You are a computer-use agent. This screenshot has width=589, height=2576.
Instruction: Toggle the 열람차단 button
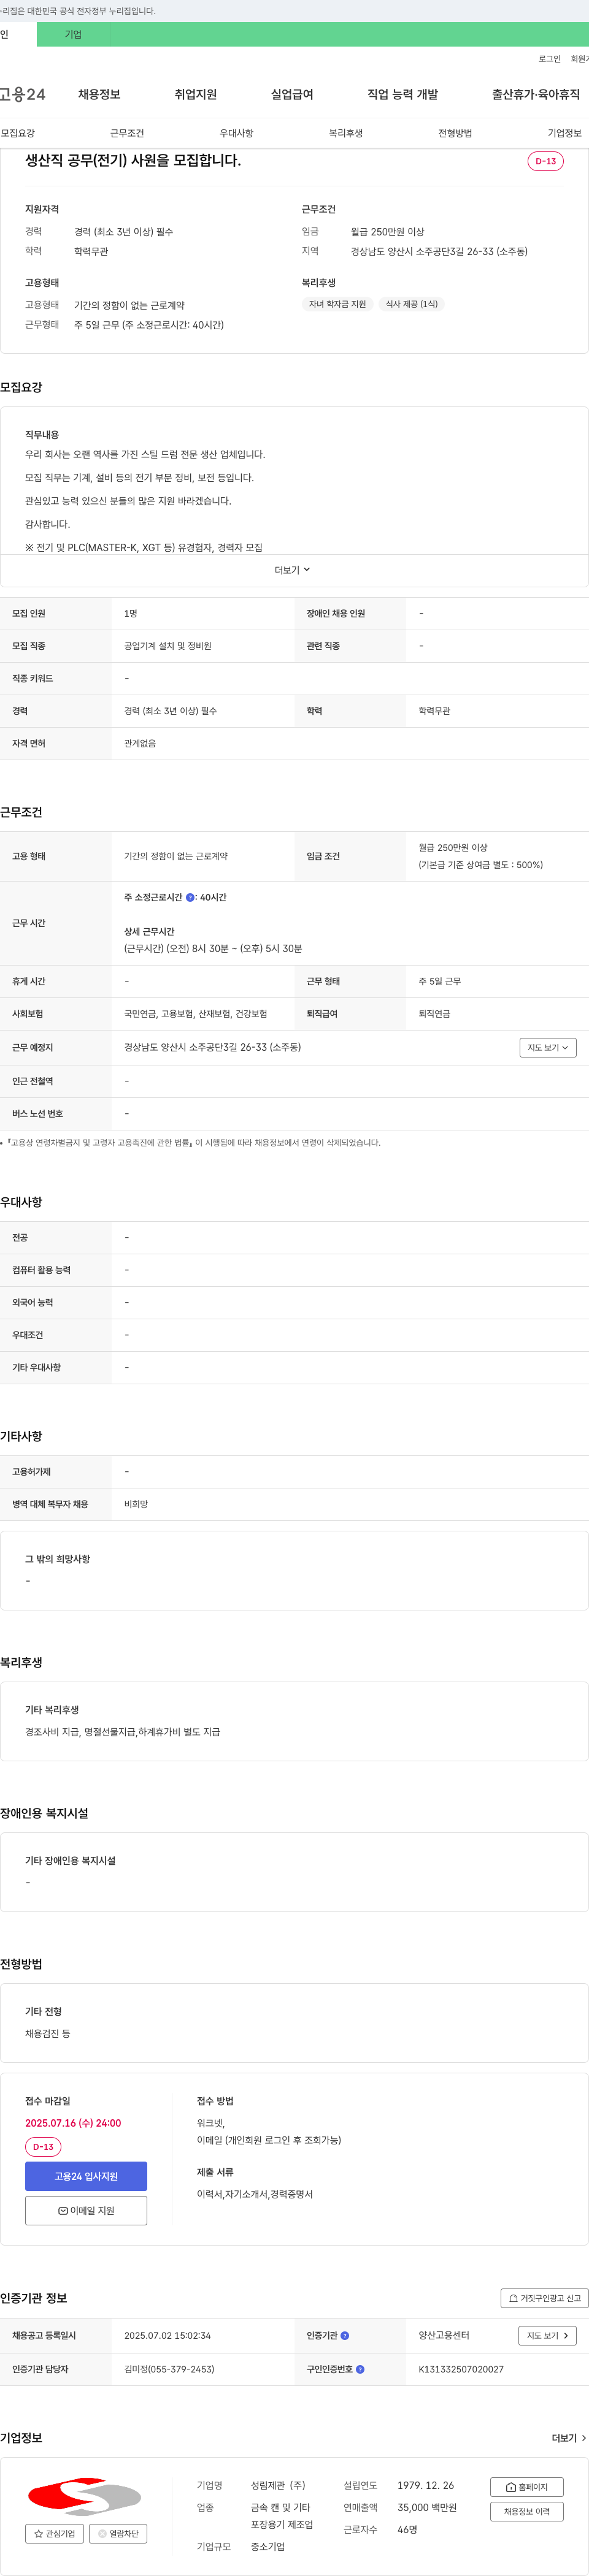point(119,2533)
